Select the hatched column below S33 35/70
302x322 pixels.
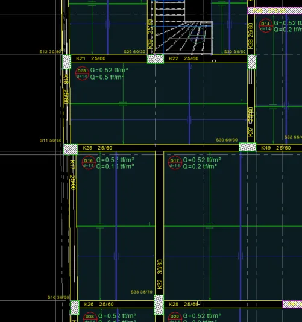click(159, 305)
